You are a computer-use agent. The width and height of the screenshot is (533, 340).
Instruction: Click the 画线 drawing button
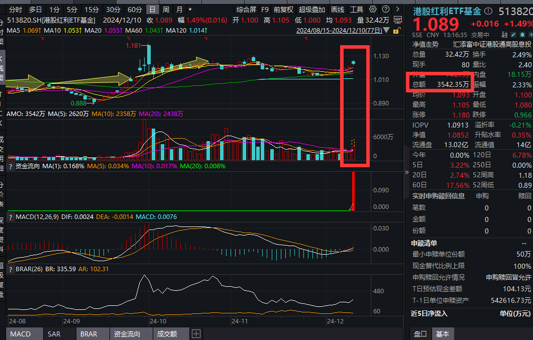coord(338,10)
